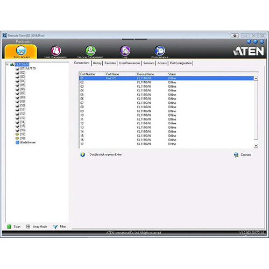Screen dimensions: 269x269
Task: Select port [12] in the tree
Action: 23,114
